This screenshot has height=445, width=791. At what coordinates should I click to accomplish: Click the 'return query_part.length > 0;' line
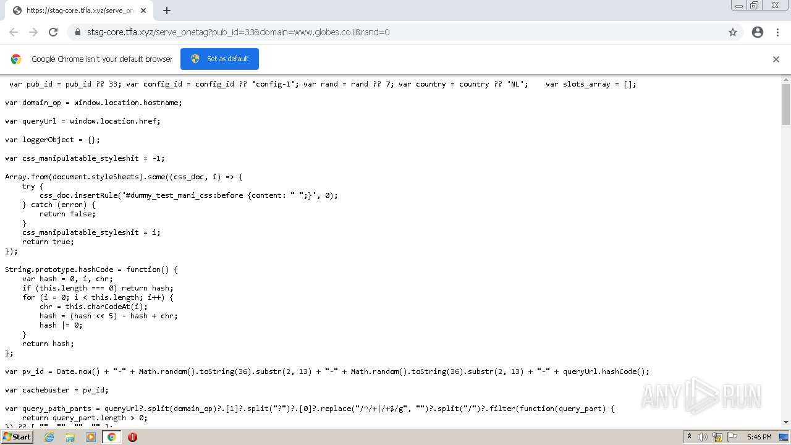click(85, 418)
